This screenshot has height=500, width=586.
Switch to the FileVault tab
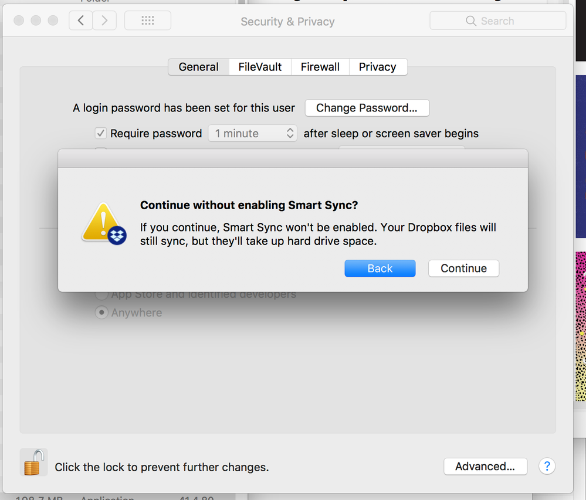click(x=260, y=67)
